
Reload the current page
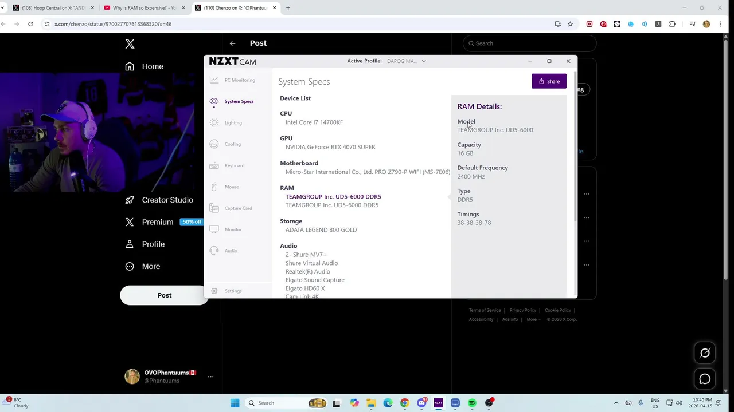(x=30, y=24)
